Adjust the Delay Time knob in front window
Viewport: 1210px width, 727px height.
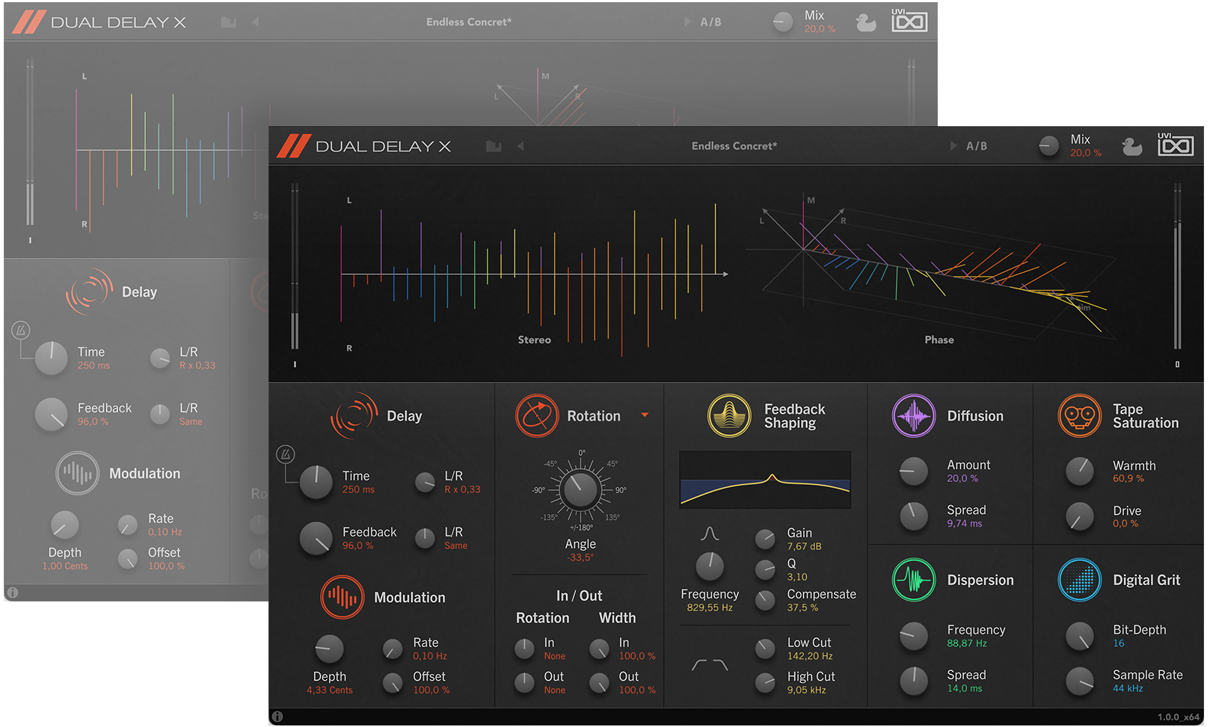[316, 483]
